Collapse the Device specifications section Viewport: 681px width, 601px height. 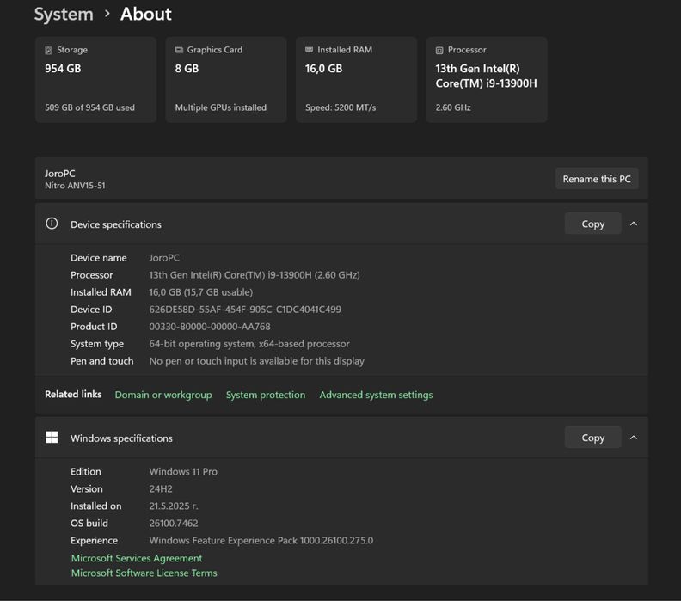click(634, 224)
